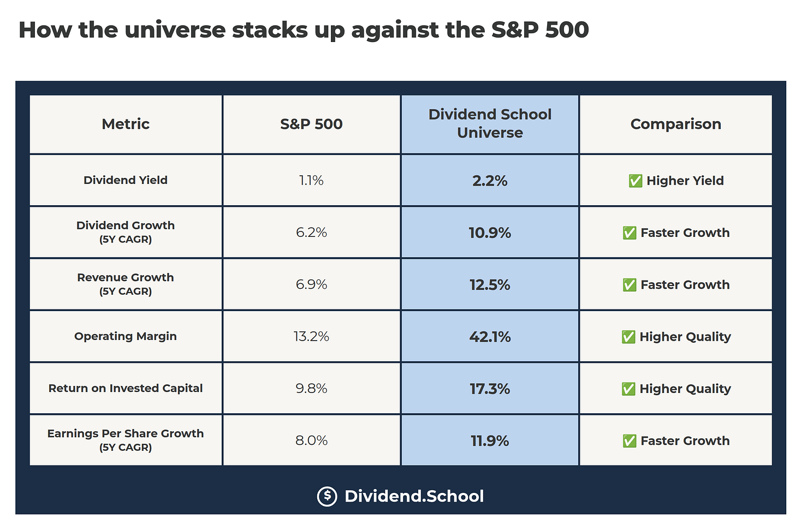
Task: Click the checkmark in Operating Margin row
Action: point(628,337)
